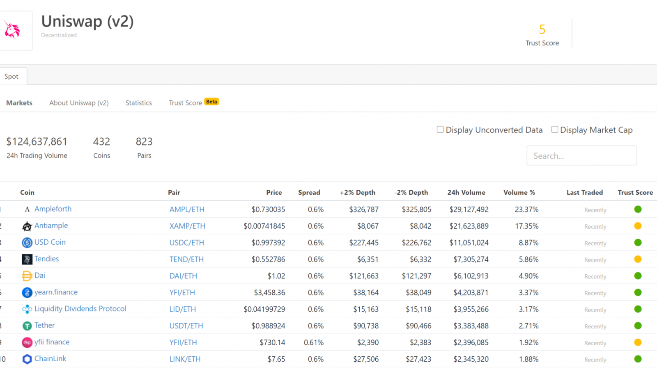Image resolution: width=657 pixels, height=369 pixels.
Task: Click the Tendies coin icon
Action: tap(27, 260)
